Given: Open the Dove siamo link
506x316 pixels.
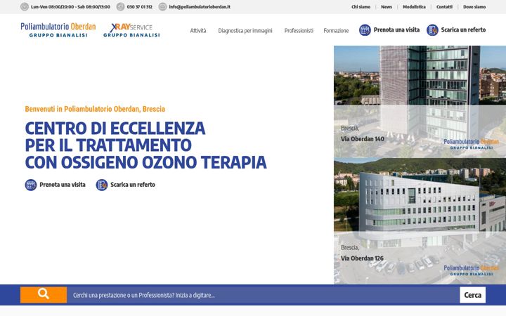Looking at the screenshot, I should pyautogui.click(x=474, y=7).
